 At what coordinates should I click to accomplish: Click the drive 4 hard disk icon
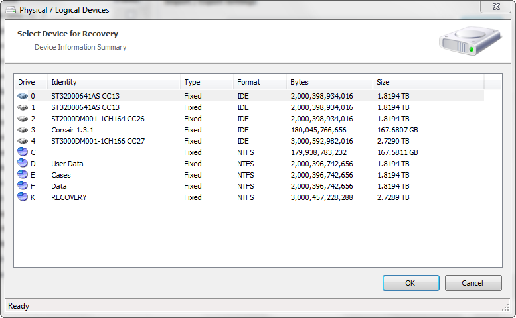23,141
